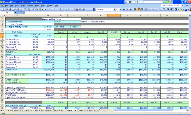Apply the yellow Fill Color swatch
The height and width of the screenshot is (115, 191).
[181, 9]
